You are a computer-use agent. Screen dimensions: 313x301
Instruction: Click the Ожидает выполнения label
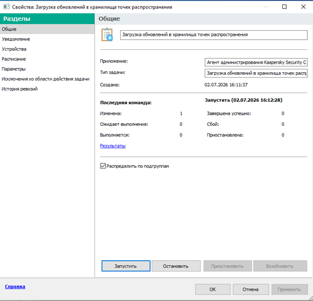124,124
